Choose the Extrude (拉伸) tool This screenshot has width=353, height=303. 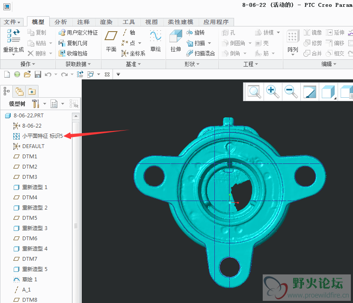pos(175,41)
